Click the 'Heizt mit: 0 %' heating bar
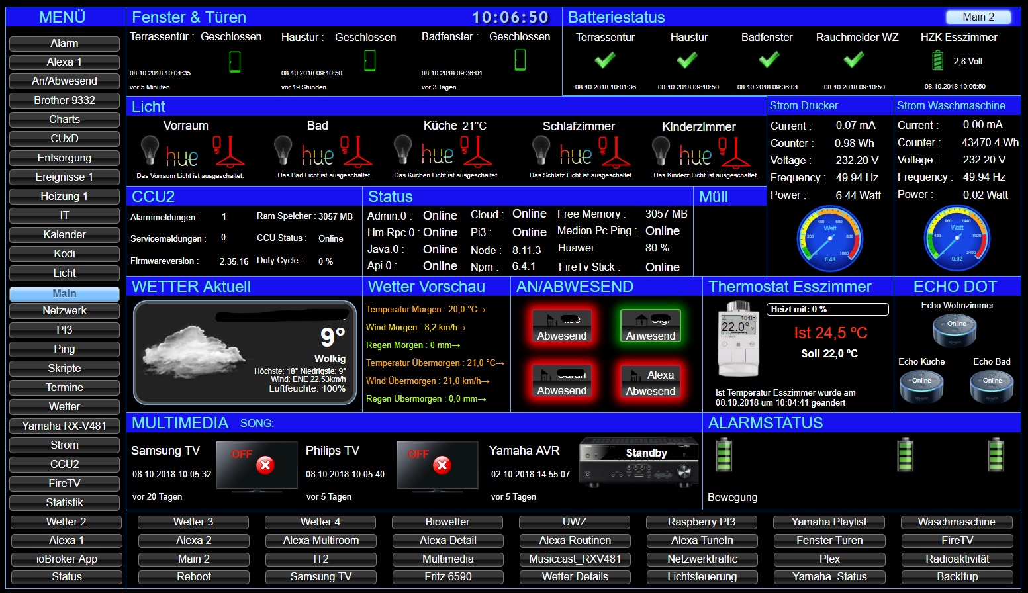This screenshot has width=1028, height=593. 828,310
